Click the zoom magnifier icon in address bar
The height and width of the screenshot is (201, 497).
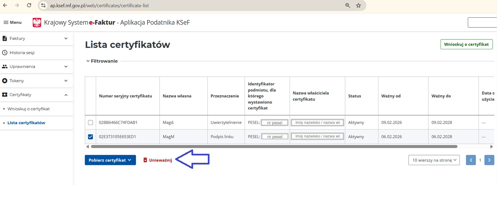(348, 5)
